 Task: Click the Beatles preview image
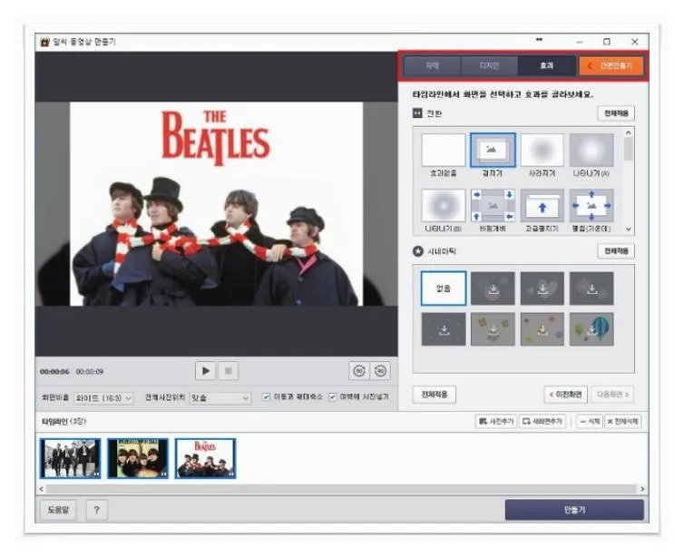[x=217, y=204]
